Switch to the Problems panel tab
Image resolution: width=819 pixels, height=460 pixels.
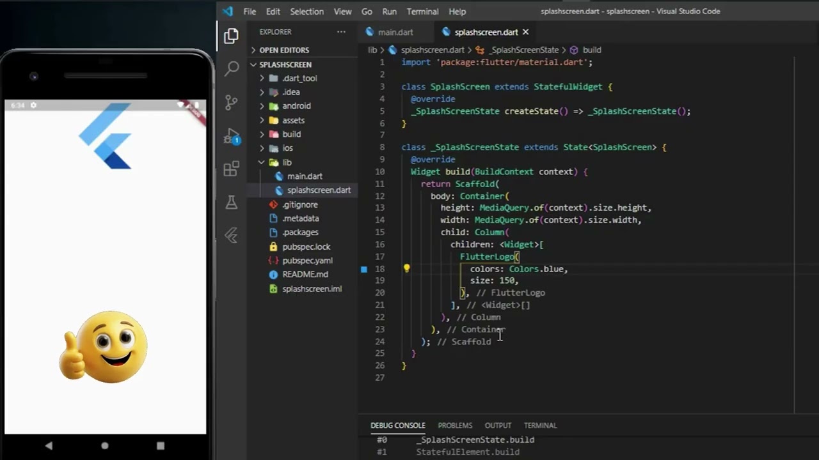(455, 425)
